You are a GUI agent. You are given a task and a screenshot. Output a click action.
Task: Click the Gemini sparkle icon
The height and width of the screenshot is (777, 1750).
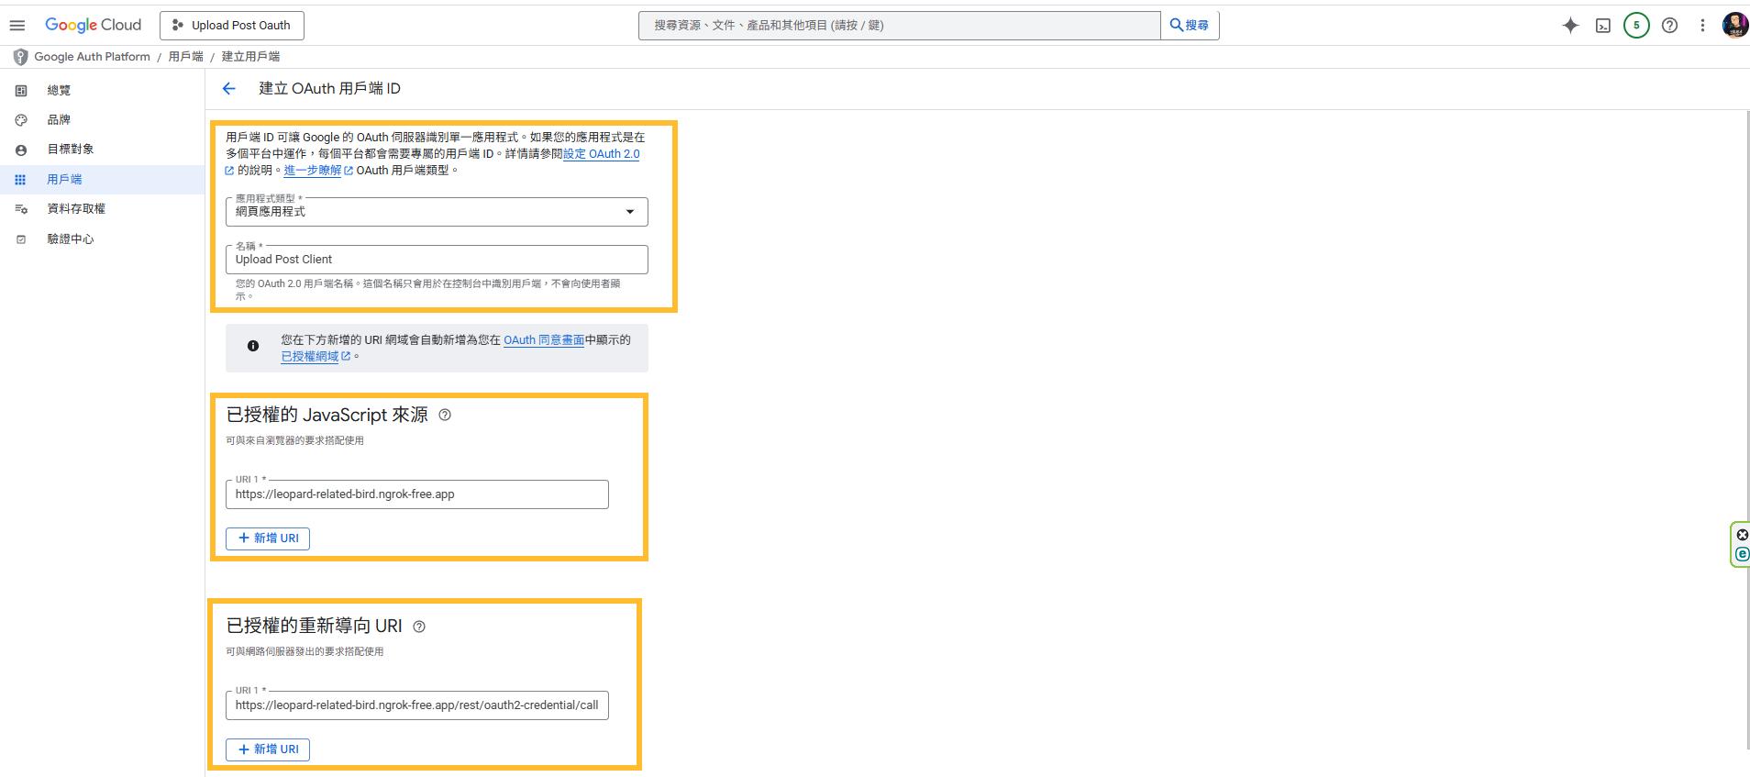[1570, 26]
